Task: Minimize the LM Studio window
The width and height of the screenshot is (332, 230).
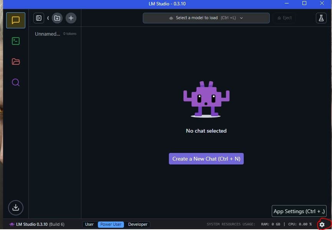Action: (x=287, y=3)
